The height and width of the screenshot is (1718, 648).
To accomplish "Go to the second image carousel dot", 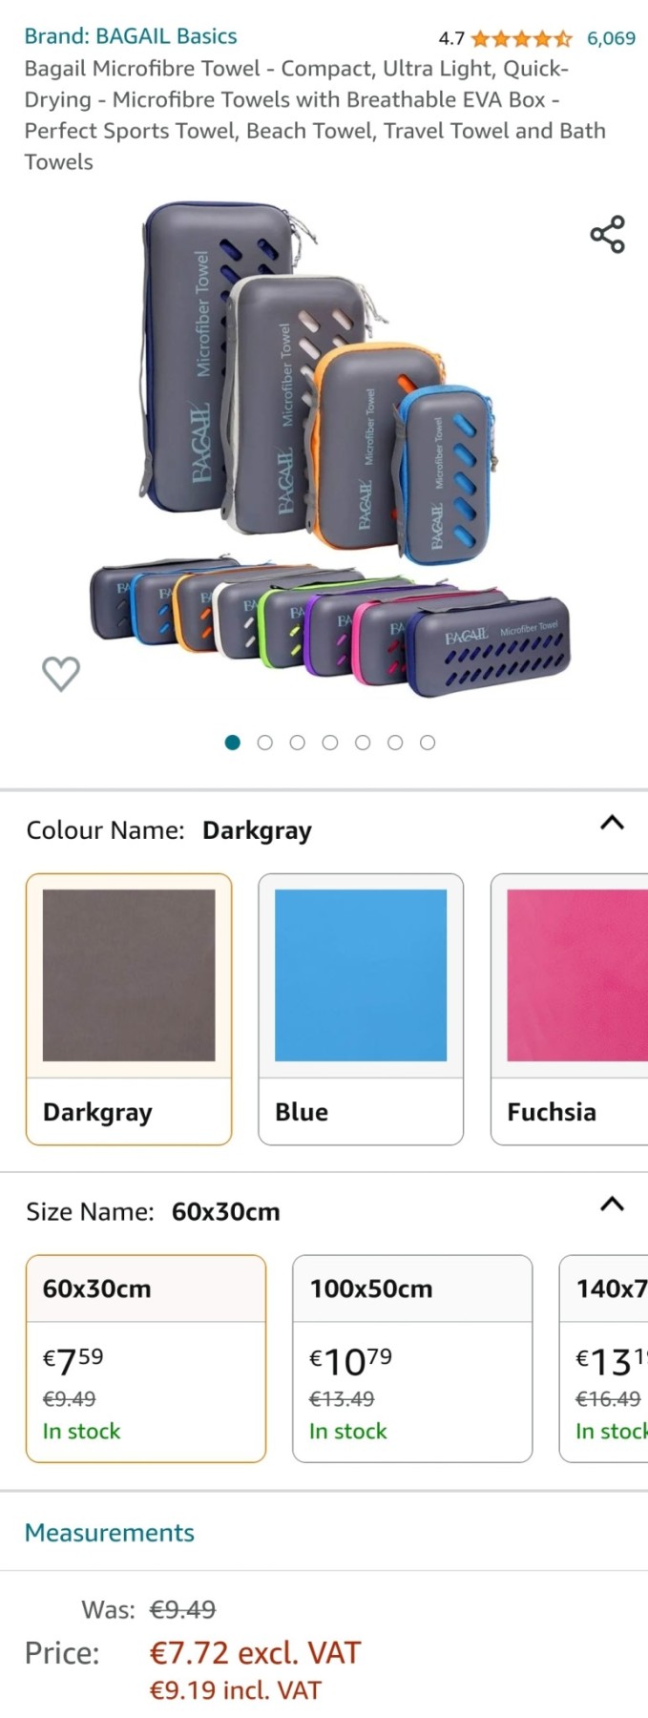I will (265, 743).
